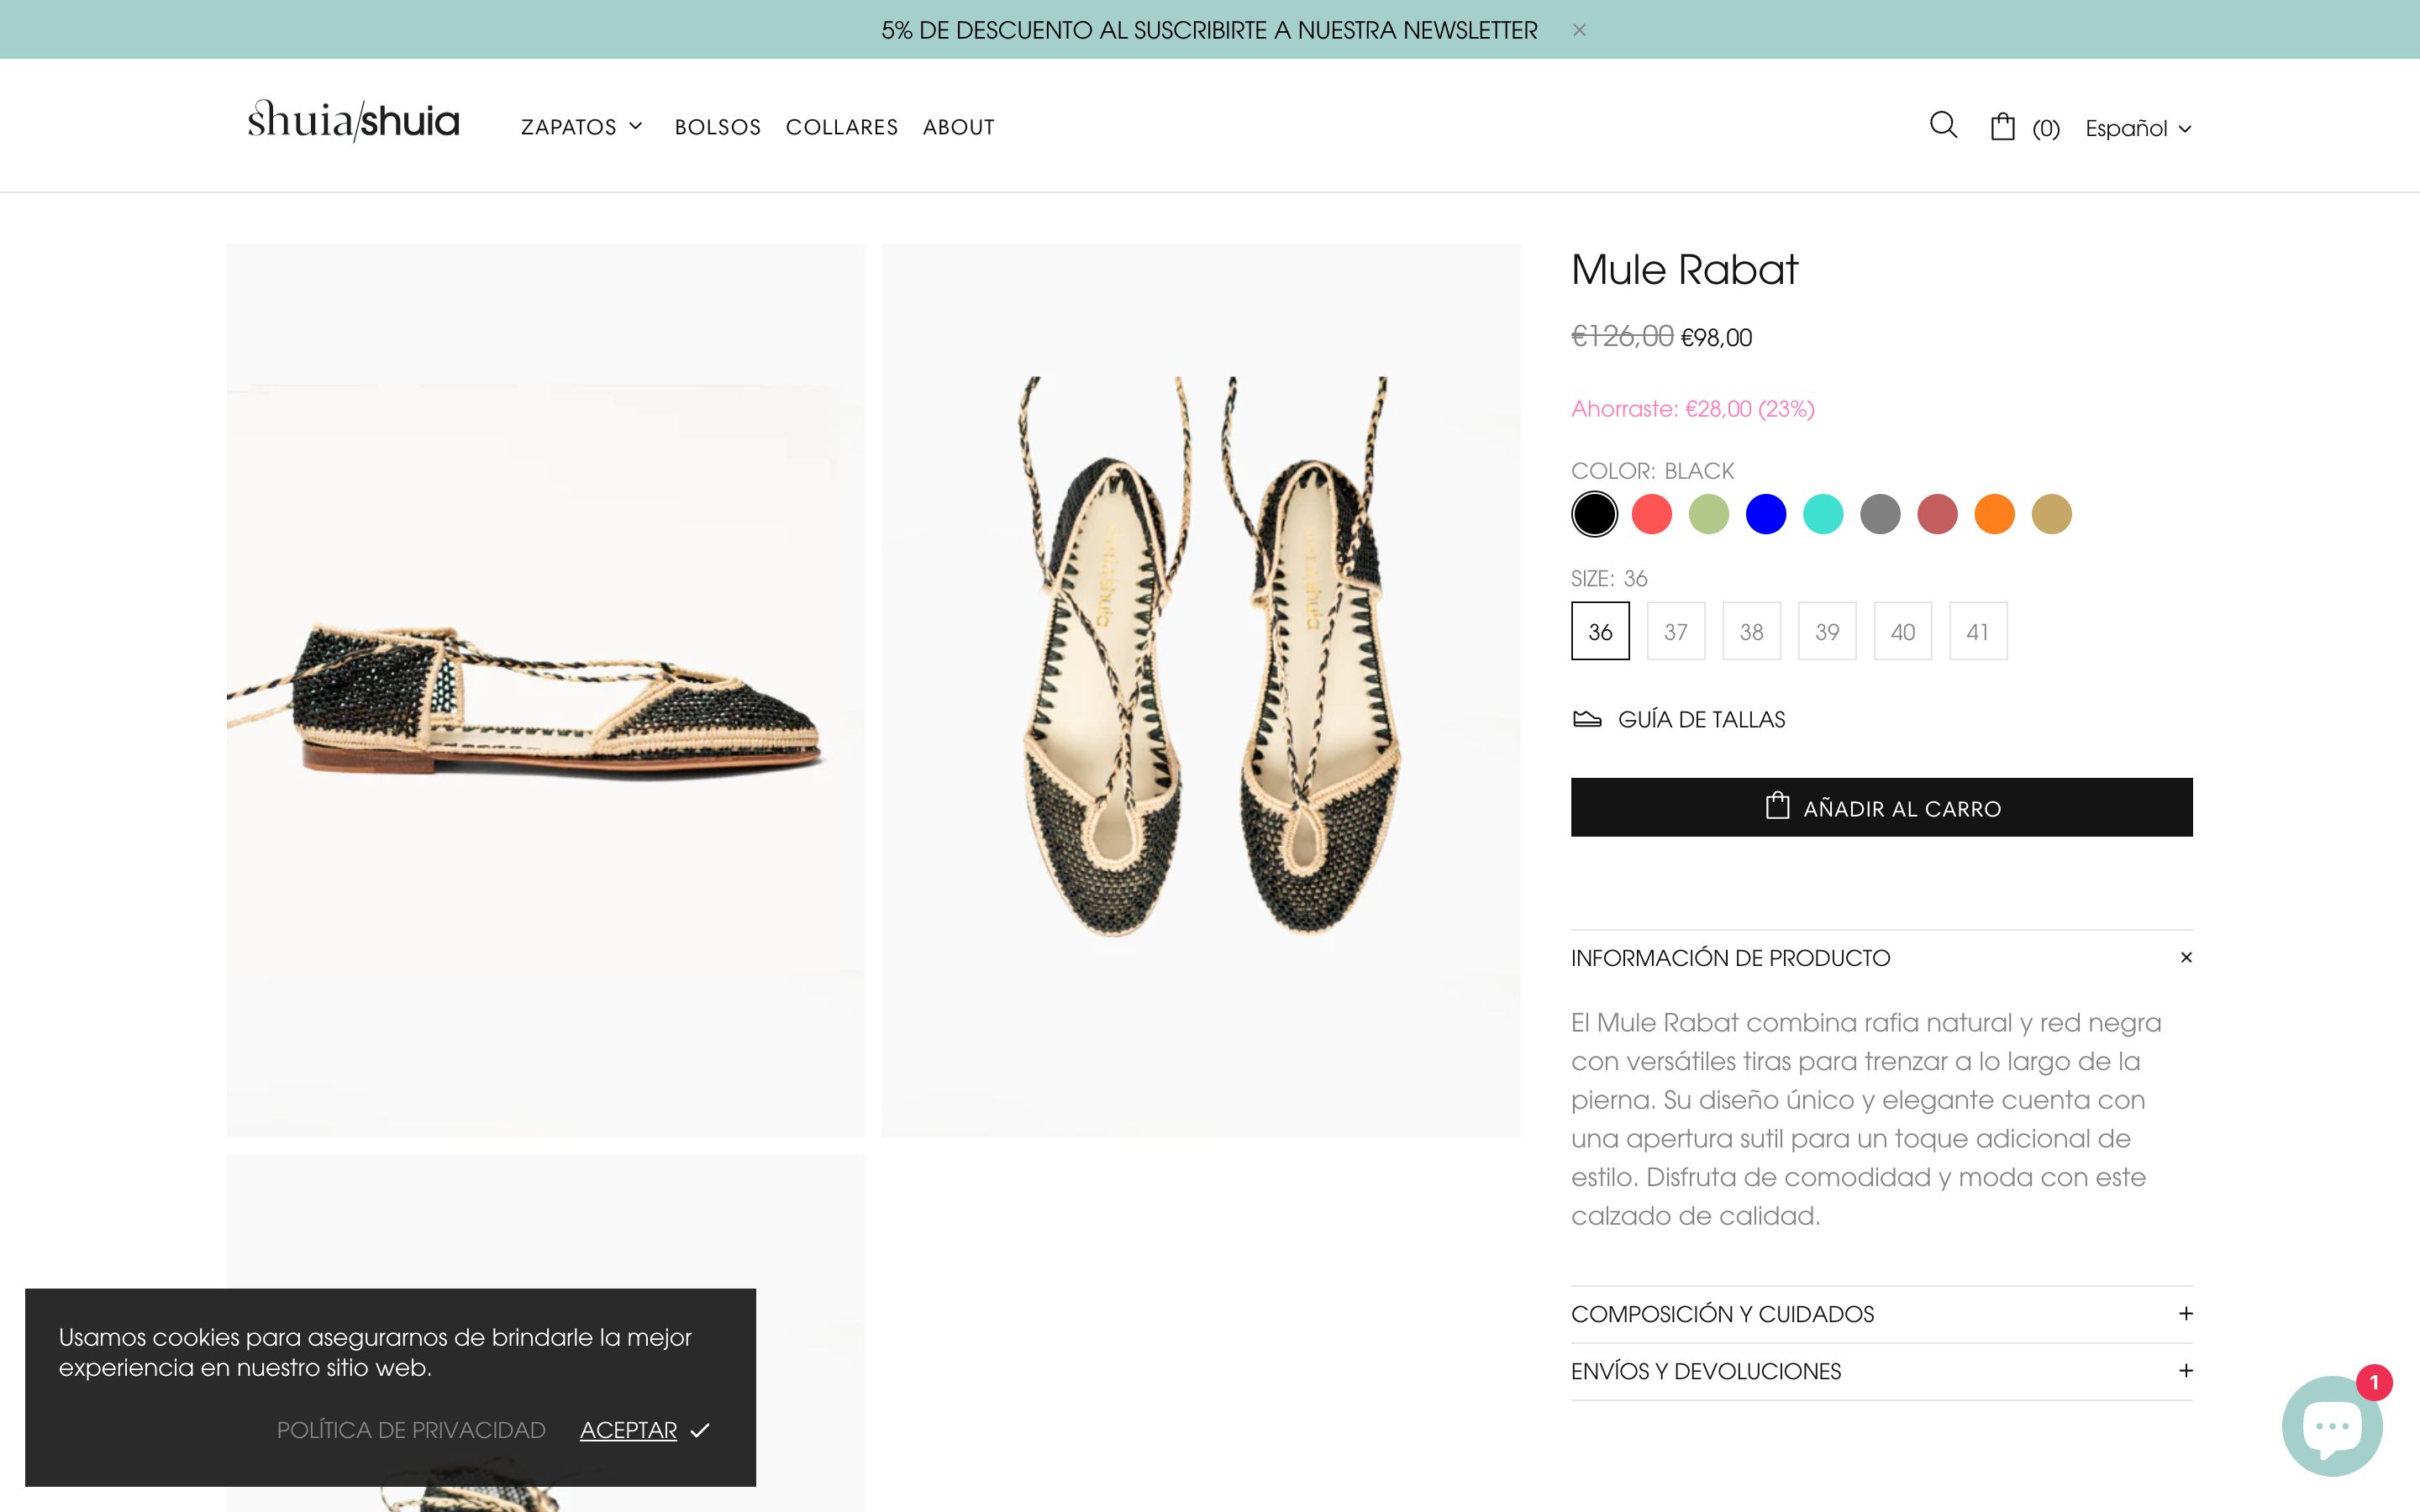Select size 39
2420x1512 pixels.
tap(1828, 630)
